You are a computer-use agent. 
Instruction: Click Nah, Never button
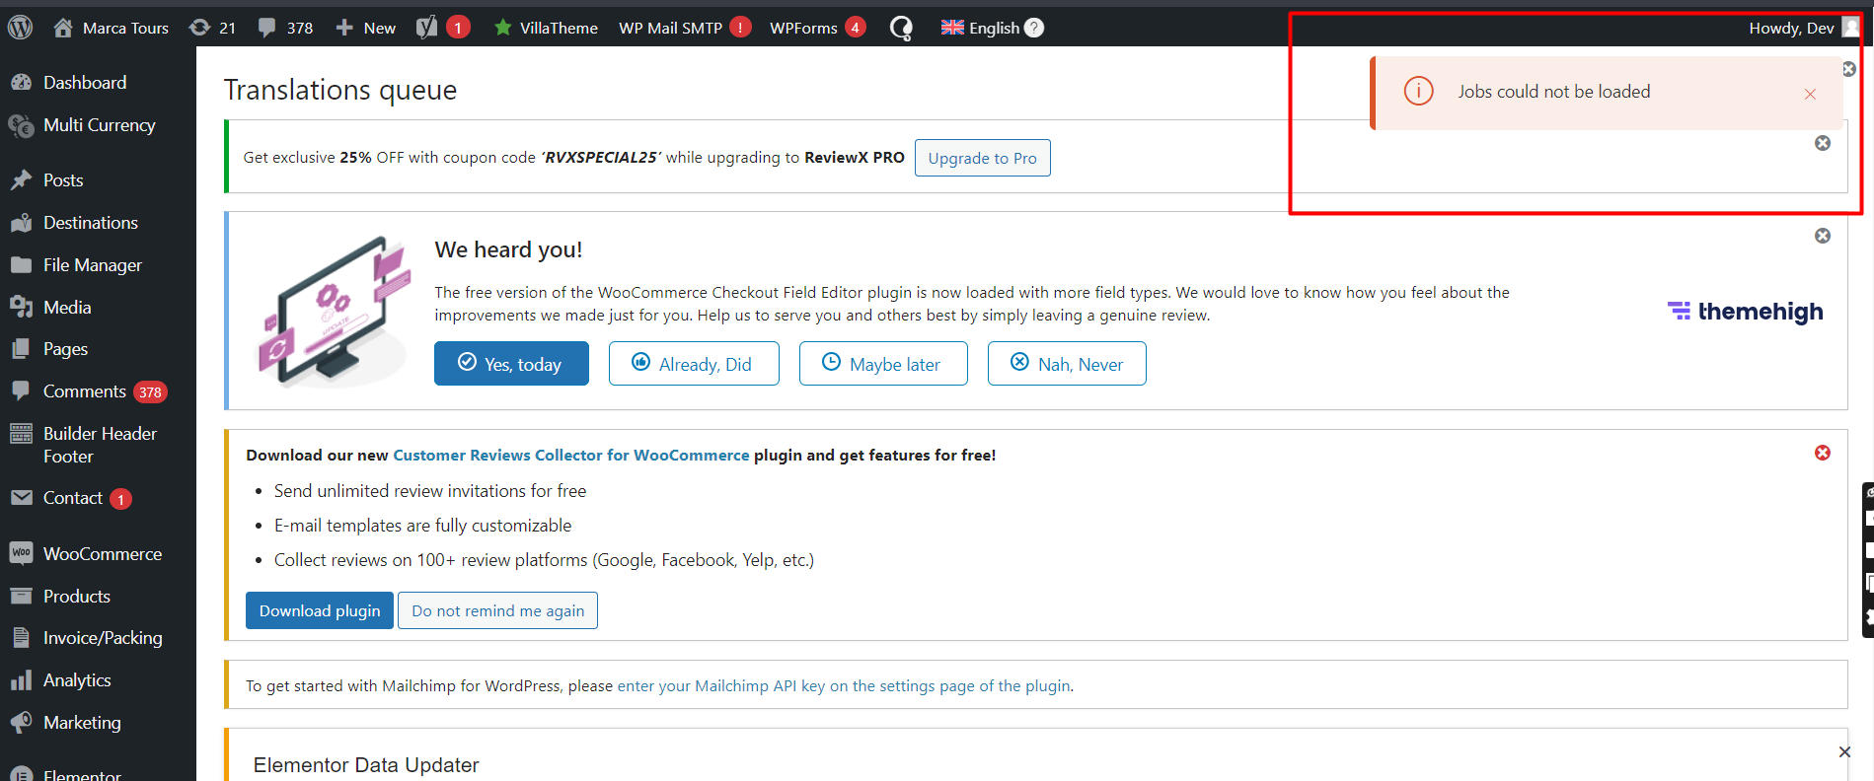(x=1067, y=364)
